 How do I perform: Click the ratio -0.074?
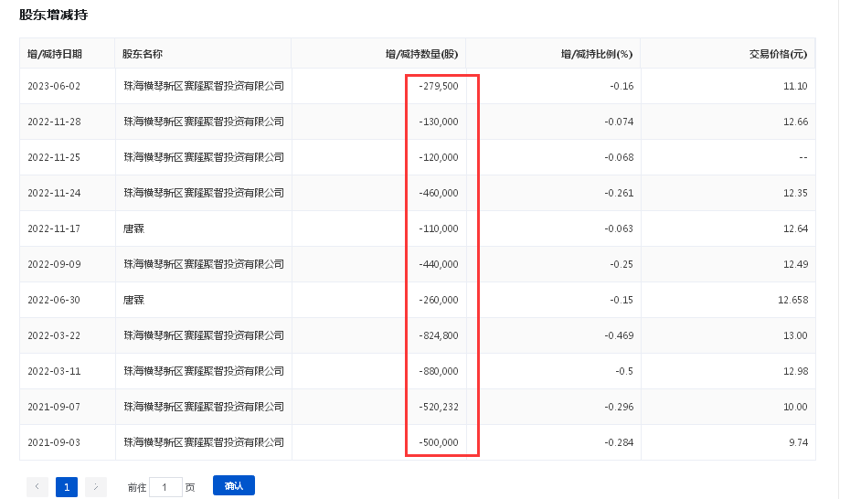(x=619, y=122)
